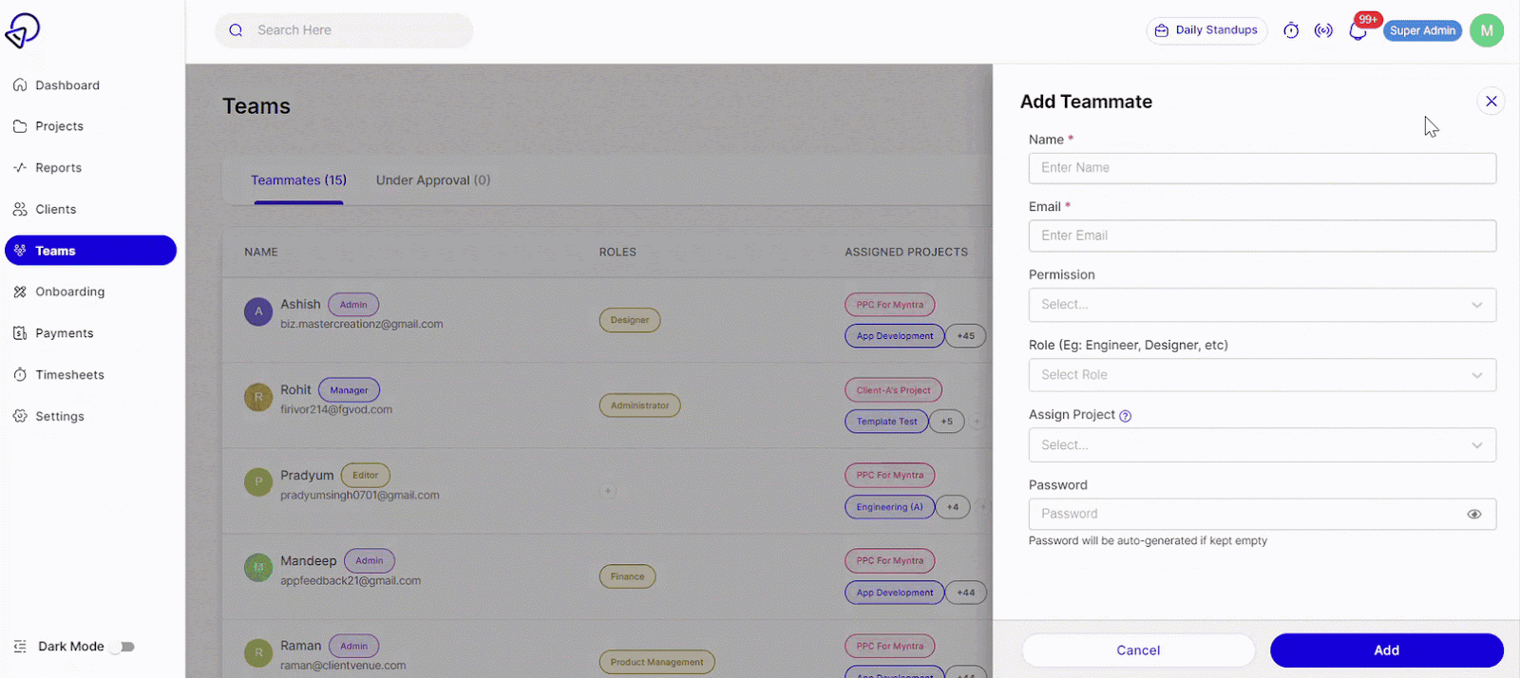Click the live broadcast signal icon
The height and width of the screenshot is (678, 1520).
tap(1323, 30)
